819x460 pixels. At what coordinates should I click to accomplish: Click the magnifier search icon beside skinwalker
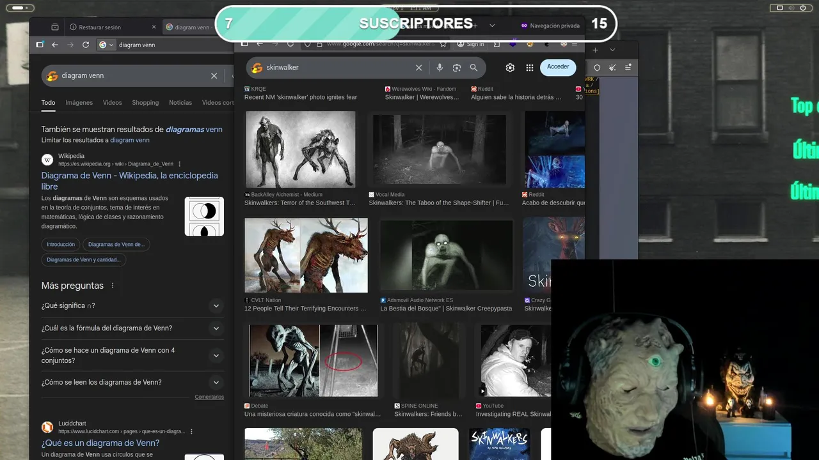[x=473, y=68]
